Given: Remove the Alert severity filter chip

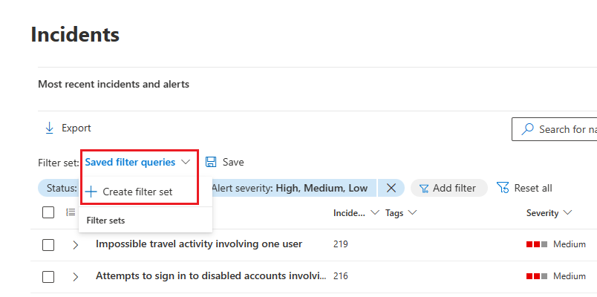Looking at the screenshot, I should (391, 188).
